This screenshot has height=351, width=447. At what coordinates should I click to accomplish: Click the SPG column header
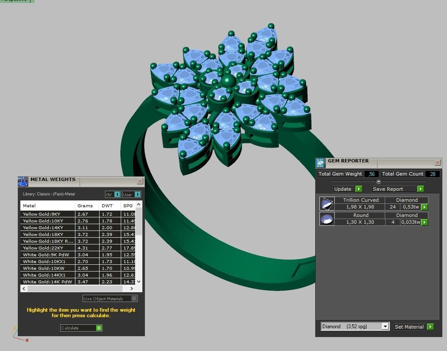128,206
